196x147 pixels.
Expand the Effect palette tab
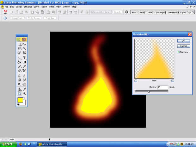[x=149, y=13]
